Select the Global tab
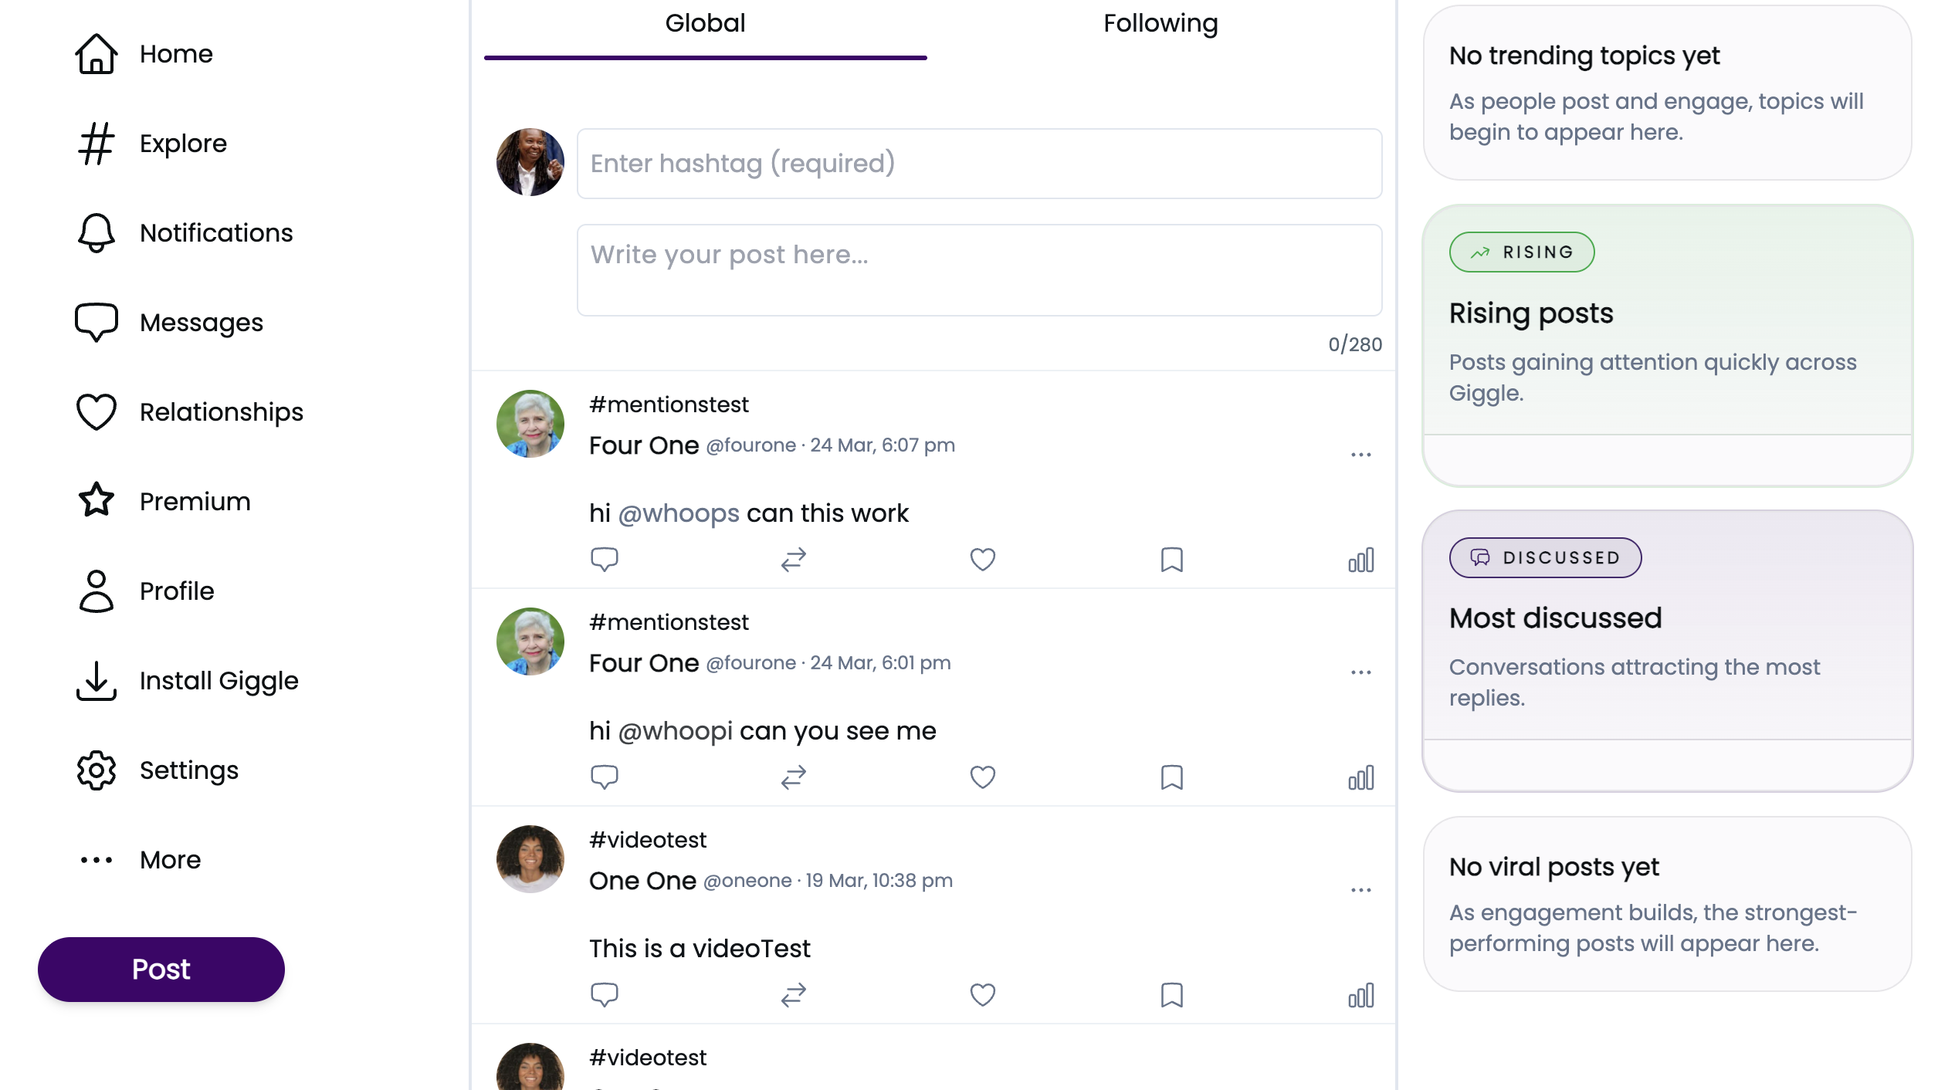 click(x=703, y=23)
